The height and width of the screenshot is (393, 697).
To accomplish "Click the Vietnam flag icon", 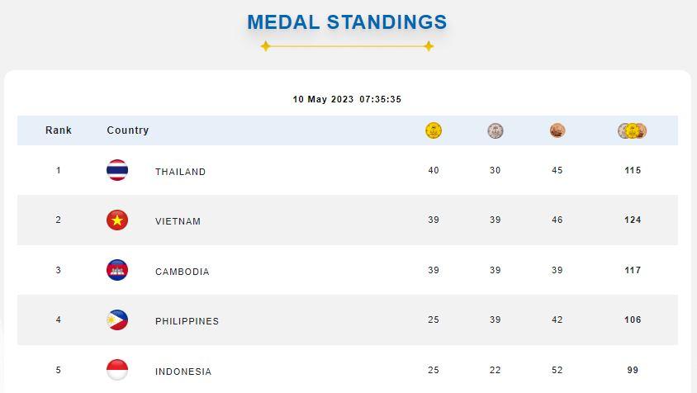I will (117, 220).
